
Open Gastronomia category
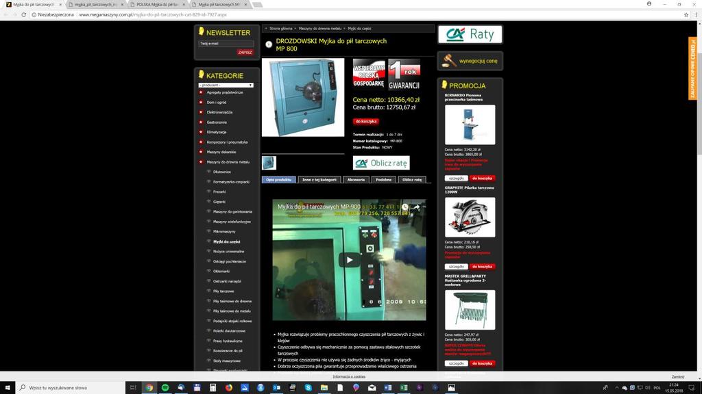pos(217,122)
